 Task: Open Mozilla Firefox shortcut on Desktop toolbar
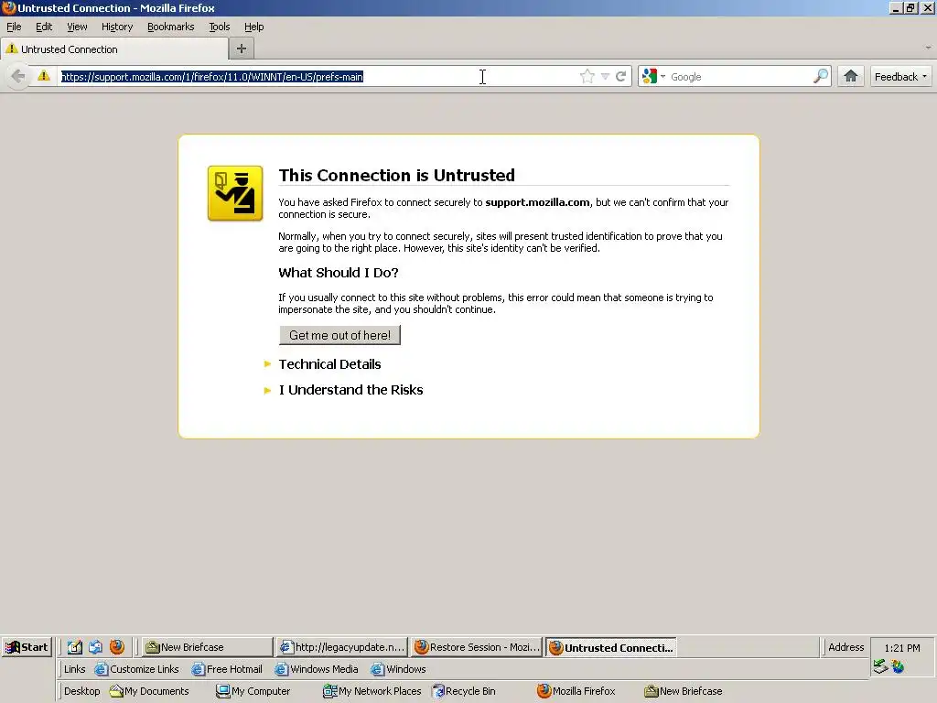pos(576,691)
